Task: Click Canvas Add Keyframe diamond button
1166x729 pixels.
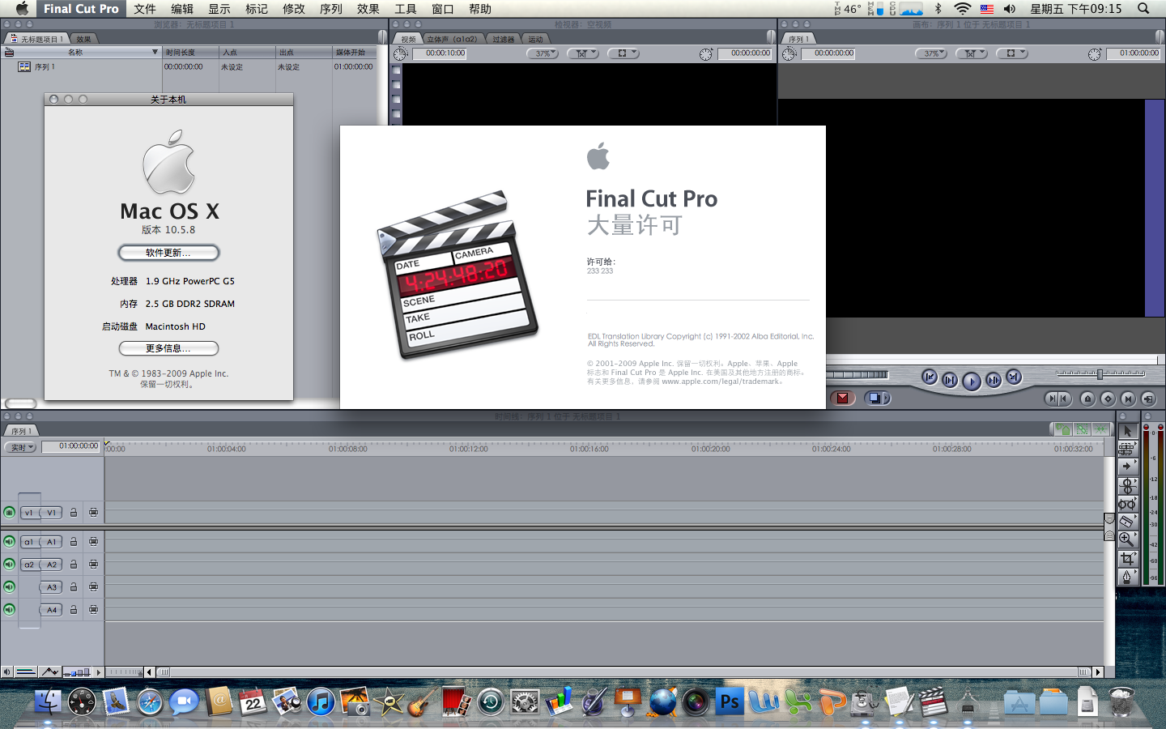Action: (x=1108, y=399)
